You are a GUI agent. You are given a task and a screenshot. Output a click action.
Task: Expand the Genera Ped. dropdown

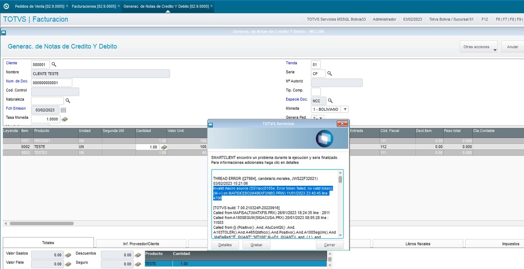pyautogui.click(x=321, y=118)
